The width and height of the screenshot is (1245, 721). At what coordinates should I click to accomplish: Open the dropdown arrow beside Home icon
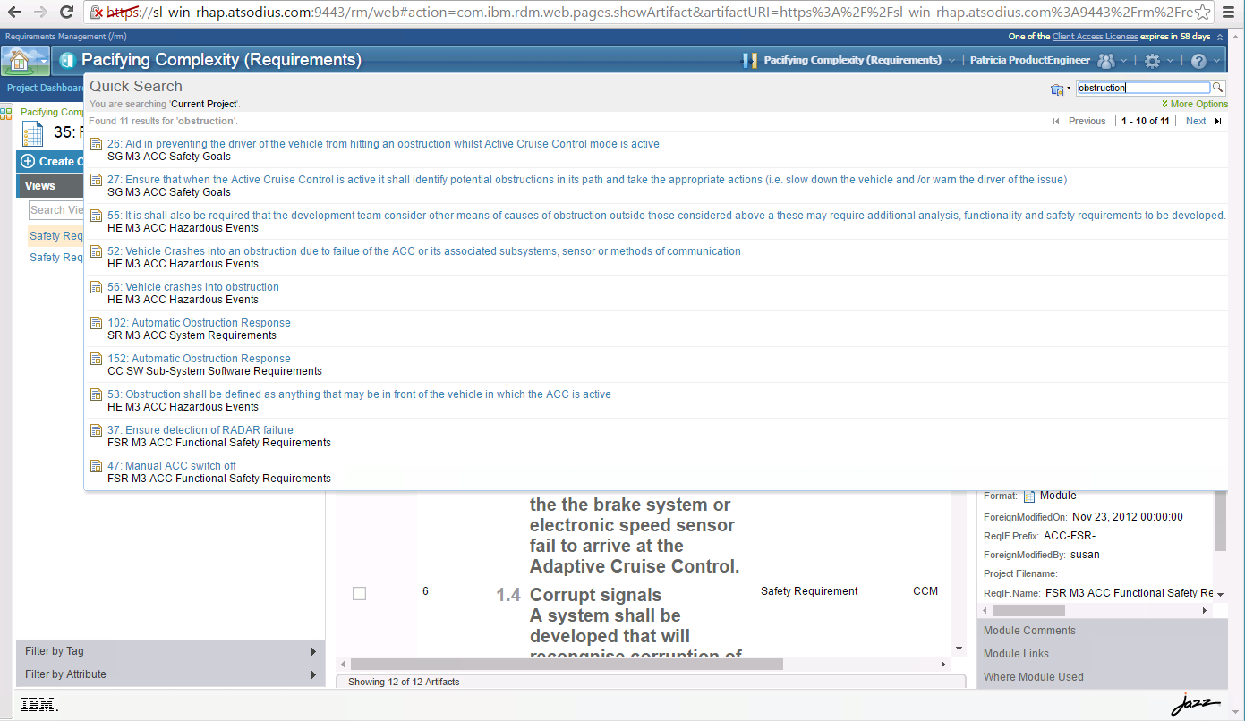pos(43,62)
